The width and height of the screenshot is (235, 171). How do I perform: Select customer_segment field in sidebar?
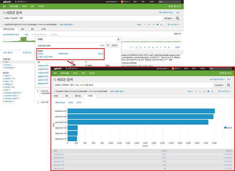pos(12,93)
